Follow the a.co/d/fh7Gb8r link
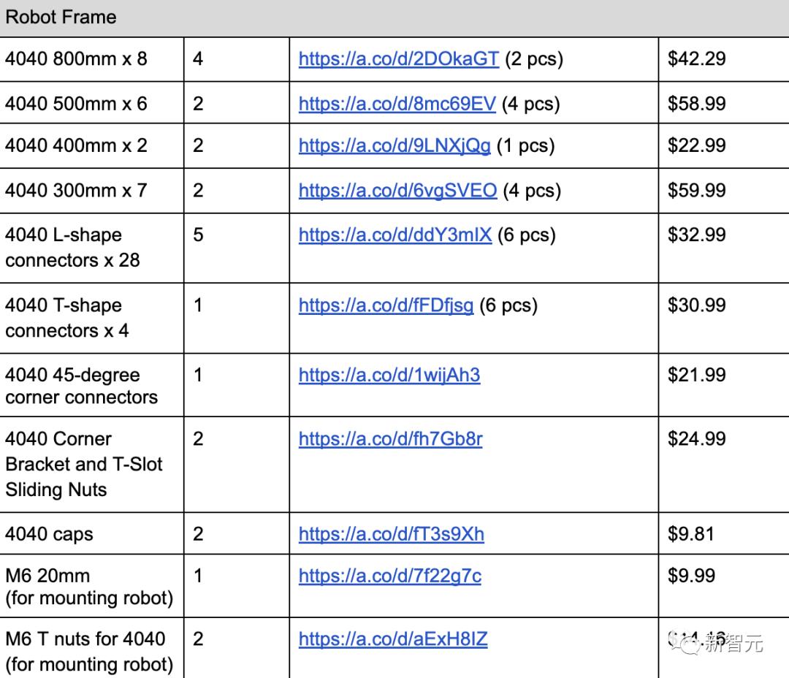This screenshot has height=678, width=789. tap(390, 439)
